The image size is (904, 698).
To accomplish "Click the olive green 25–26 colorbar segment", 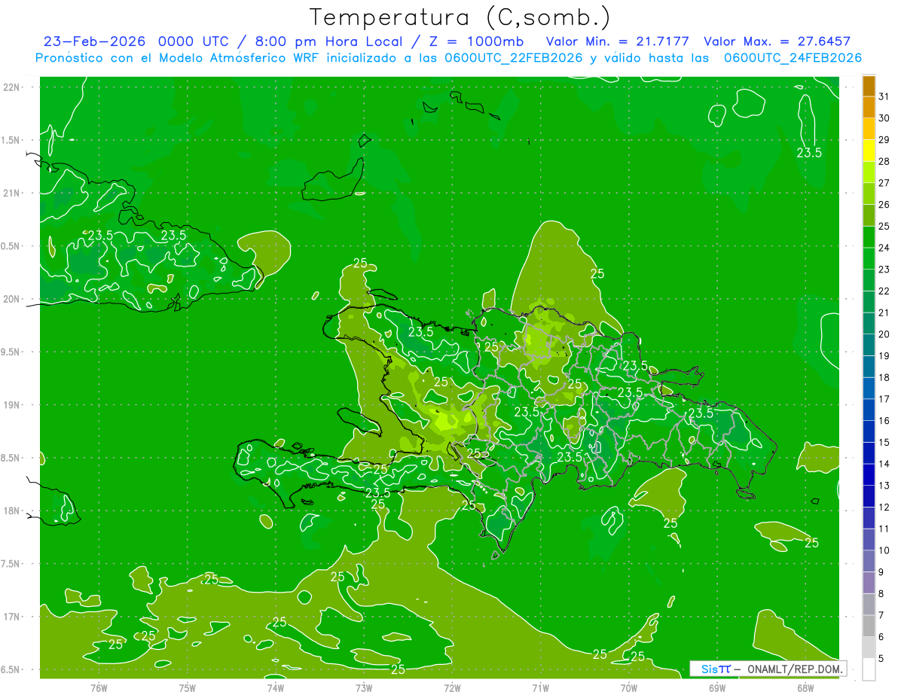I will point(869,215).
